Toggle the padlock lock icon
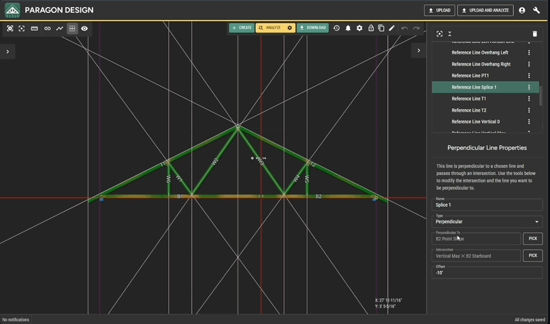Image resolution: width=550 pixels, height=324 pixels. pyautogui.click(x=370, y=28)
